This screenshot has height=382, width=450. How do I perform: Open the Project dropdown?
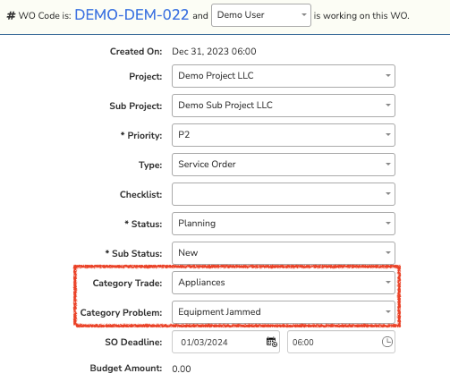284,76
